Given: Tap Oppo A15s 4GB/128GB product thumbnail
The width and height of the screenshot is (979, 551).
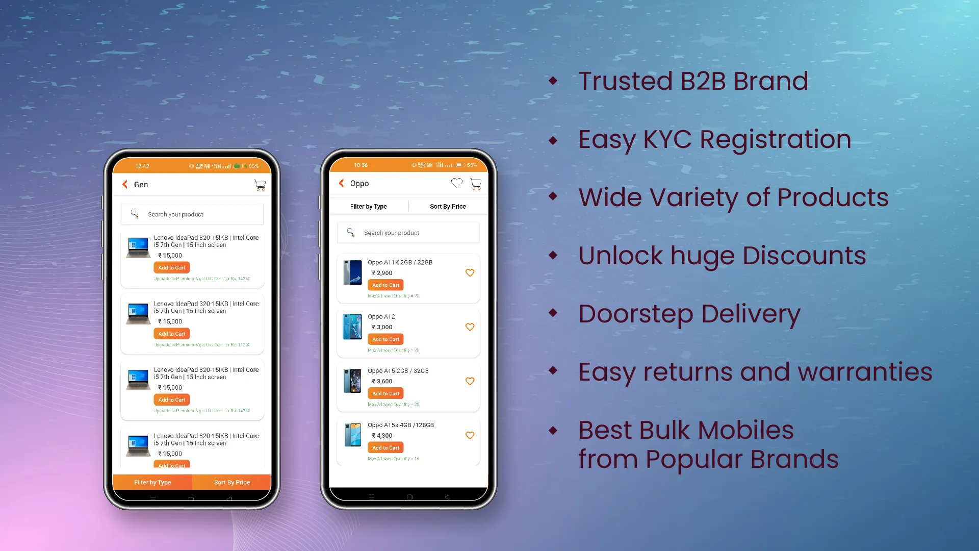Looking at the screenshot, I should pyautogui.click(x=352, y=437).
